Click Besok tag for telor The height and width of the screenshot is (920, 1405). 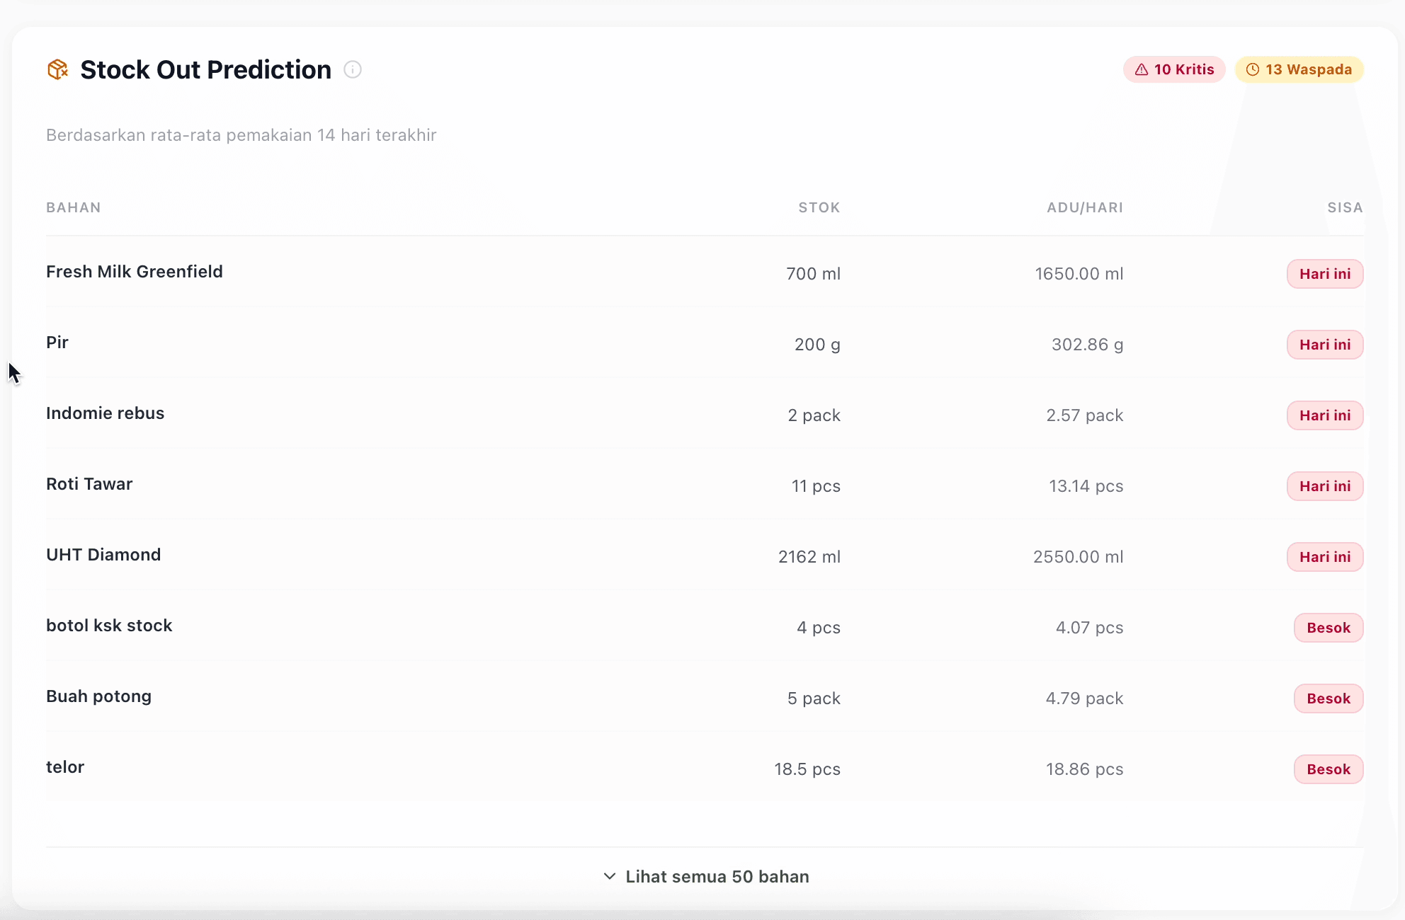1329,769
